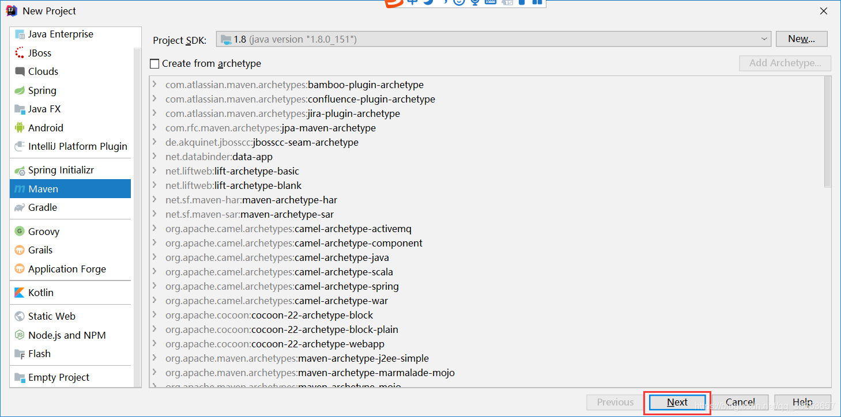Click the Java FX folder icon
Screen dimensions: 841x417
pos(20,109)
